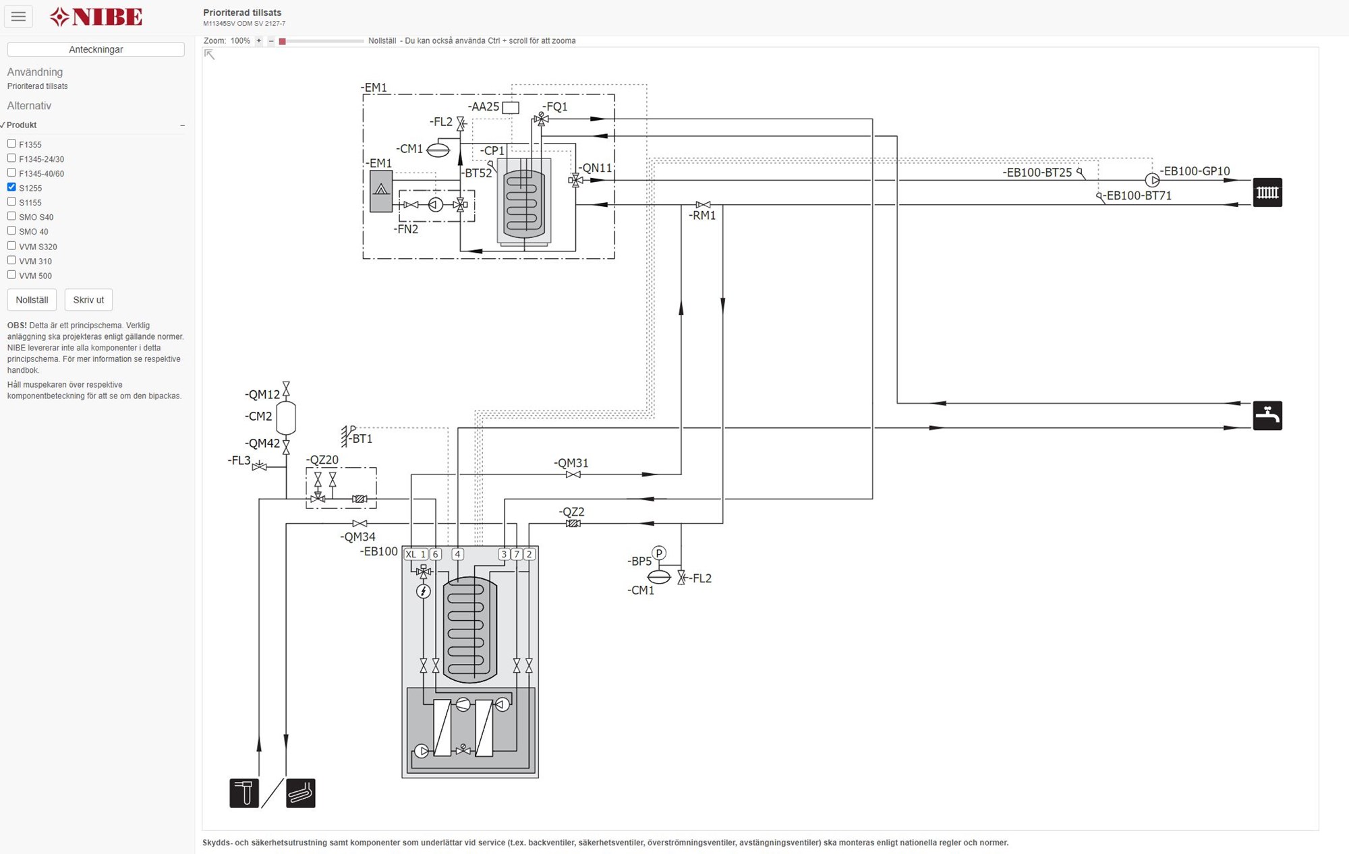1349x854 pixels.
Task: Click the ground collector coil icon
Action: 301,793
